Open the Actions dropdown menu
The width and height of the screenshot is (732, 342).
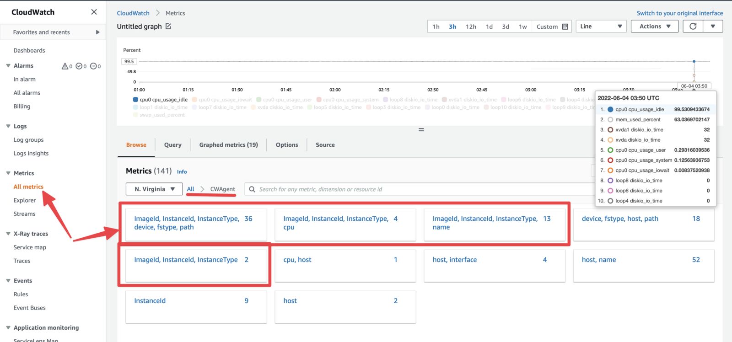pyautogui.click(x=655, y=27)
